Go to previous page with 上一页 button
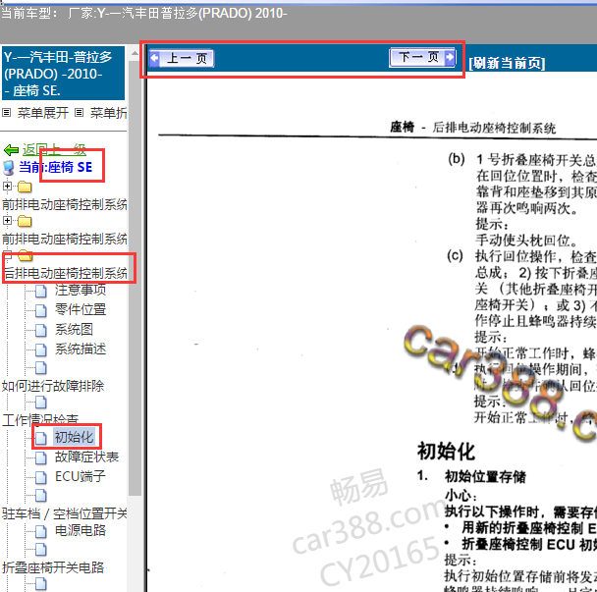 [182, 58]
